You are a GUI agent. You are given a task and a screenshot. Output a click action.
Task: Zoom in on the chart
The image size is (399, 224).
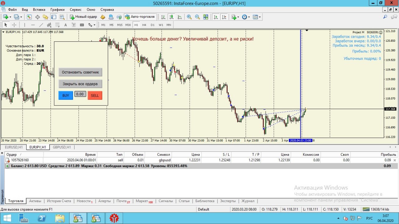(x=189, y=17)
